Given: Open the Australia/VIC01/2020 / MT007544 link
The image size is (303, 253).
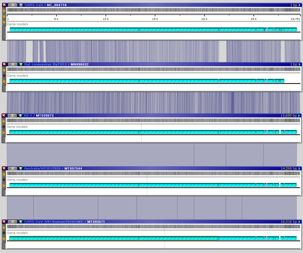Looking at the screenshot, I should click(53, 168).
